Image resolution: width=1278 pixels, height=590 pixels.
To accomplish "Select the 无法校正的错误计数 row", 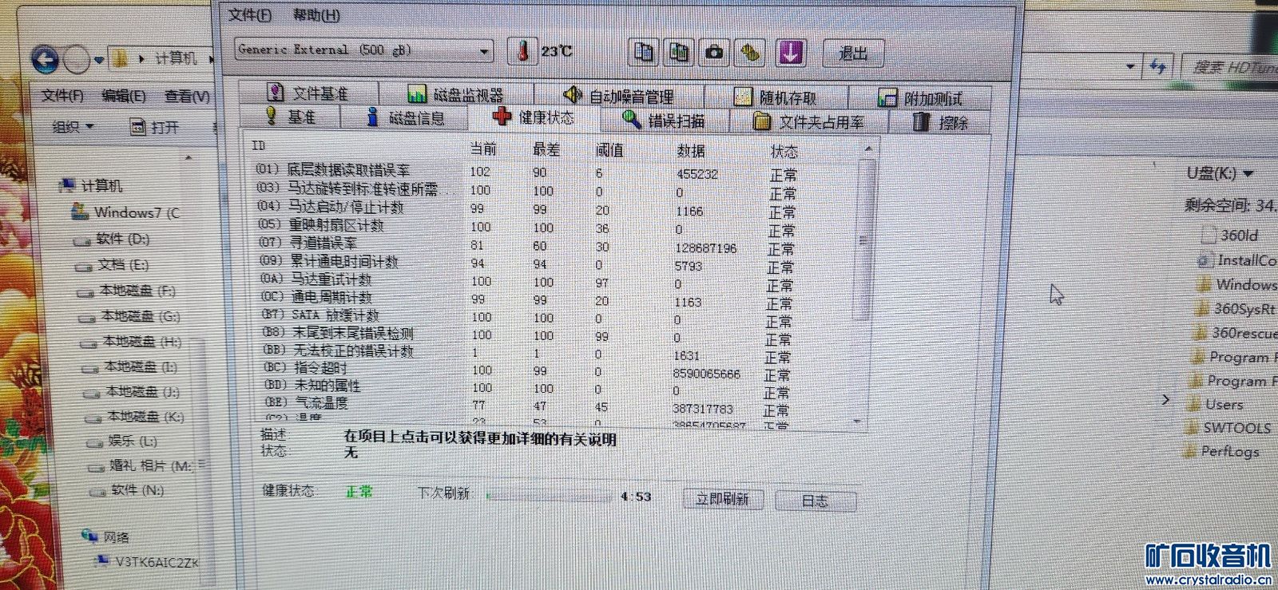I will 527,353.
